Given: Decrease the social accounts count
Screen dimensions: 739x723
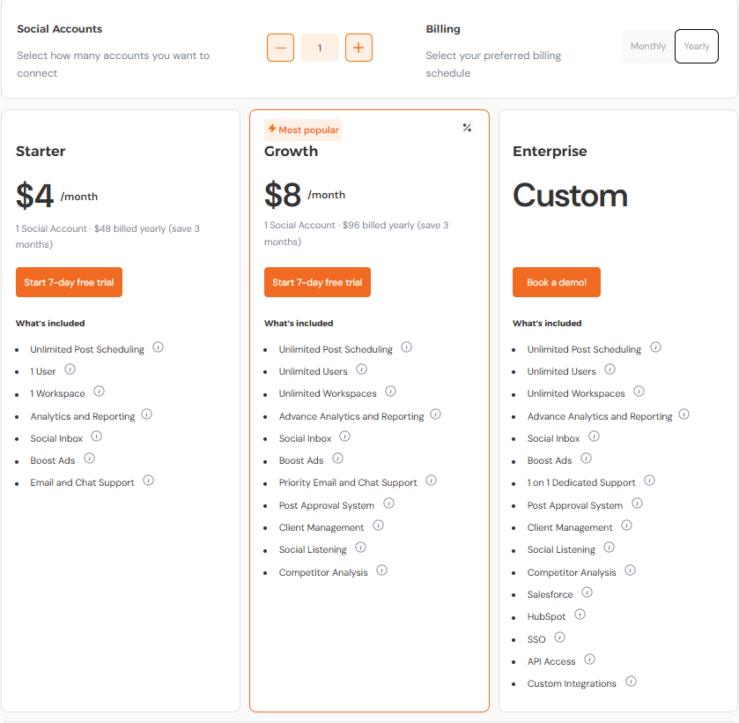Looking at the screenshot, I should pos(280,48).
